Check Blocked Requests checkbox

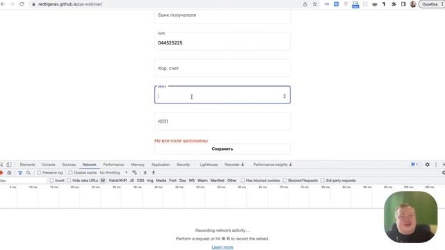[284, 181]
